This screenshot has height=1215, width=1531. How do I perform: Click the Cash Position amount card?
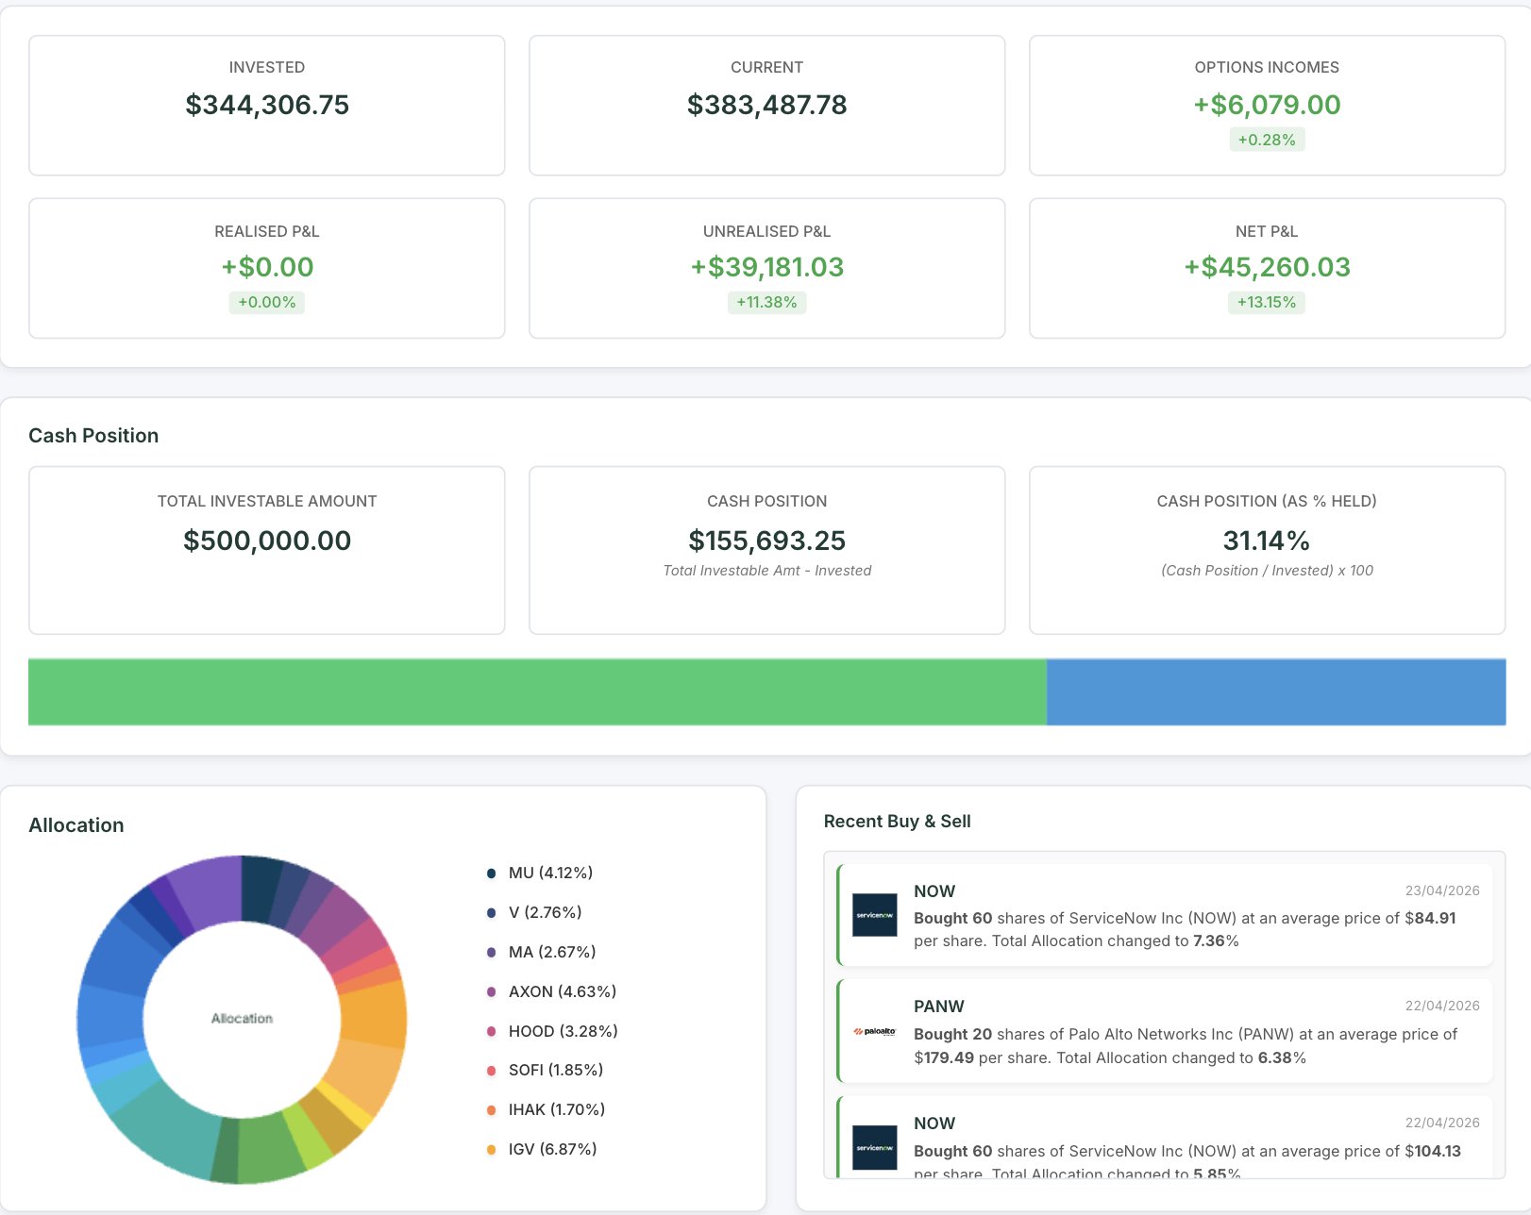[766, 550]
